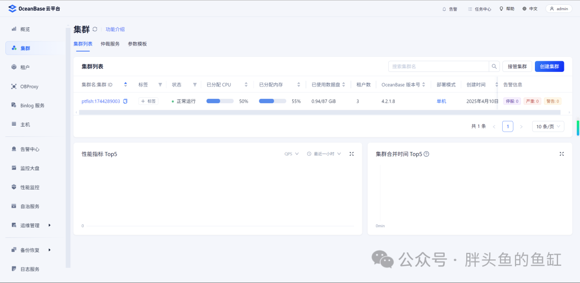Add a tag with + 标签 button

[148, 101]
